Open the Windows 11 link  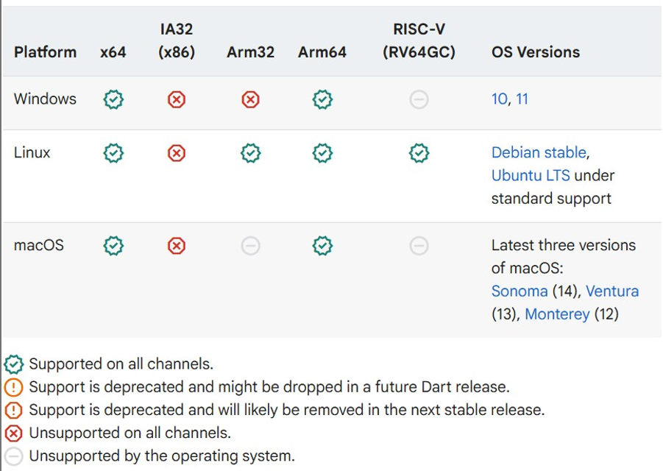(522, 99)
